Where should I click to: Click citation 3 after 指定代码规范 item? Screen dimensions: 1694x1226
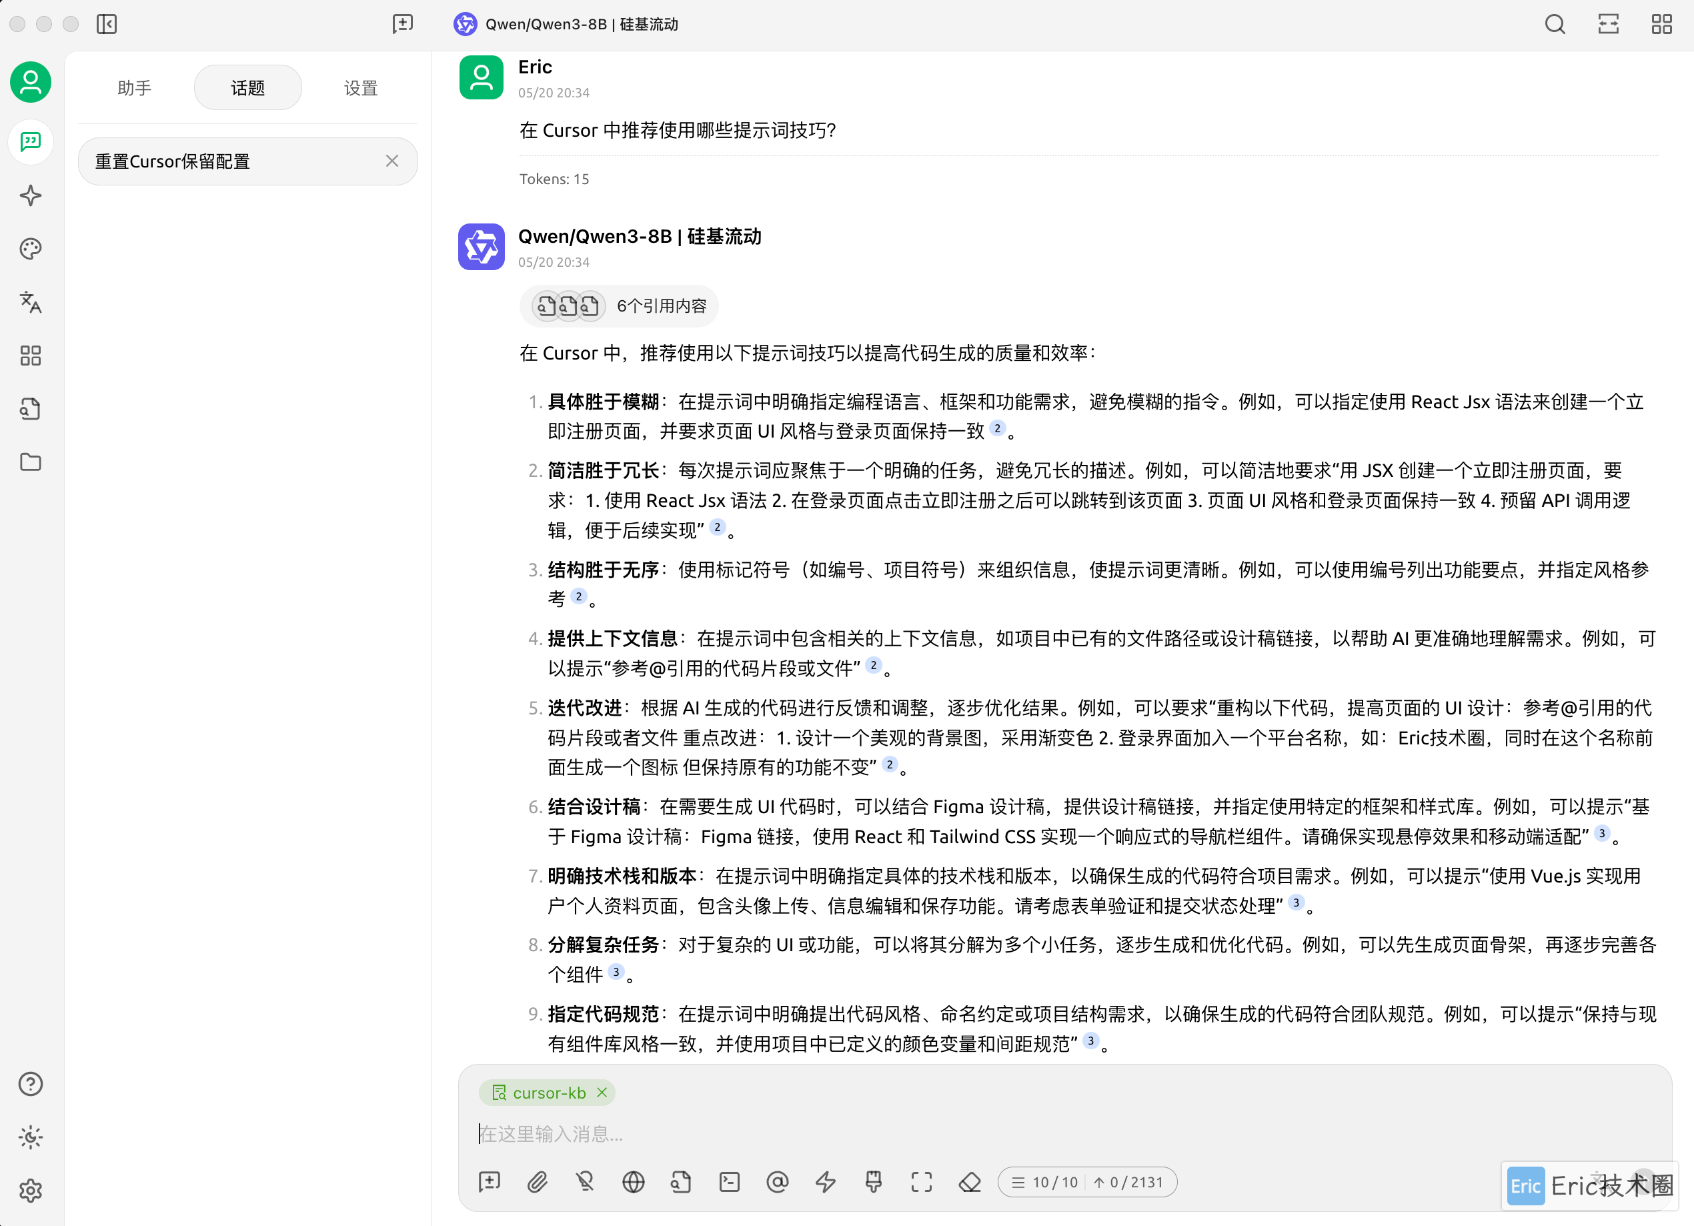(x=1090, y=1041)
